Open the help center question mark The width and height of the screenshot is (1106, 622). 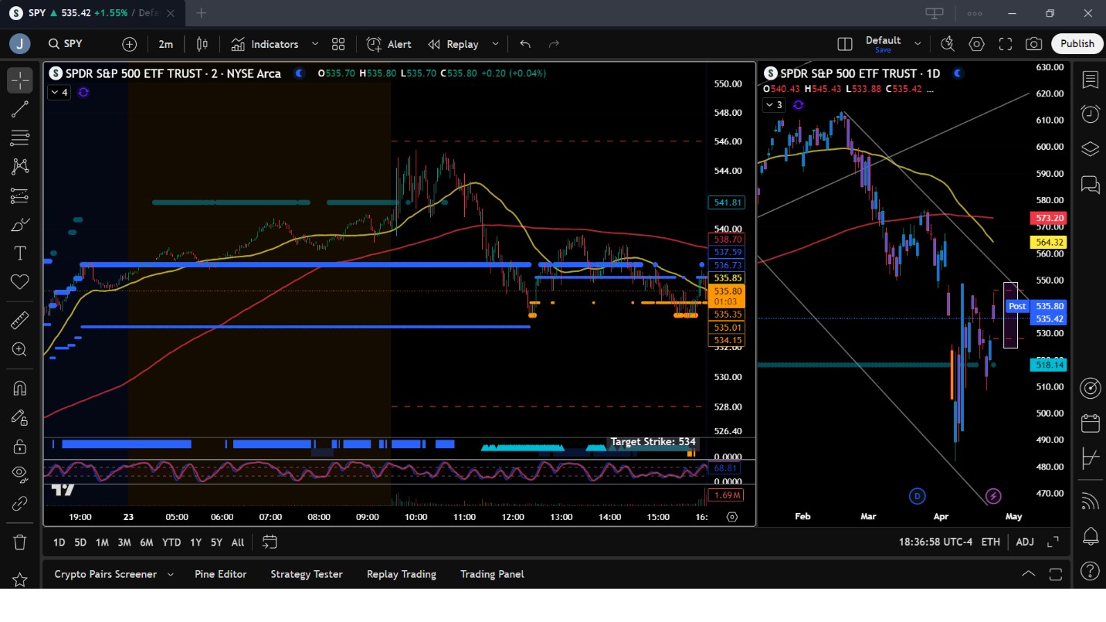point(1090,571)
